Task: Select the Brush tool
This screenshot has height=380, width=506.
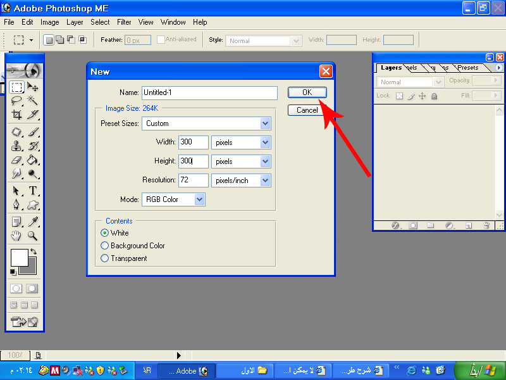Action: [33, 132]
